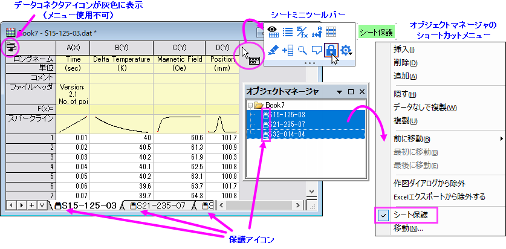
Task: Uncheck the シート保護 menu item
Action: coord(441,215)
